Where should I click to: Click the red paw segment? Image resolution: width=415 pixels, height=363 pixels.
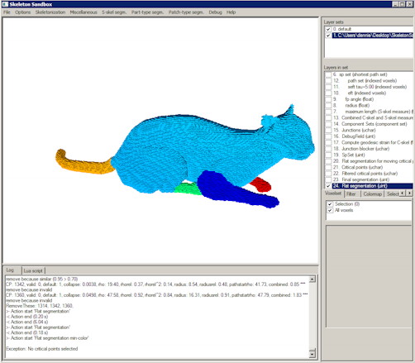tap(262, 184)
